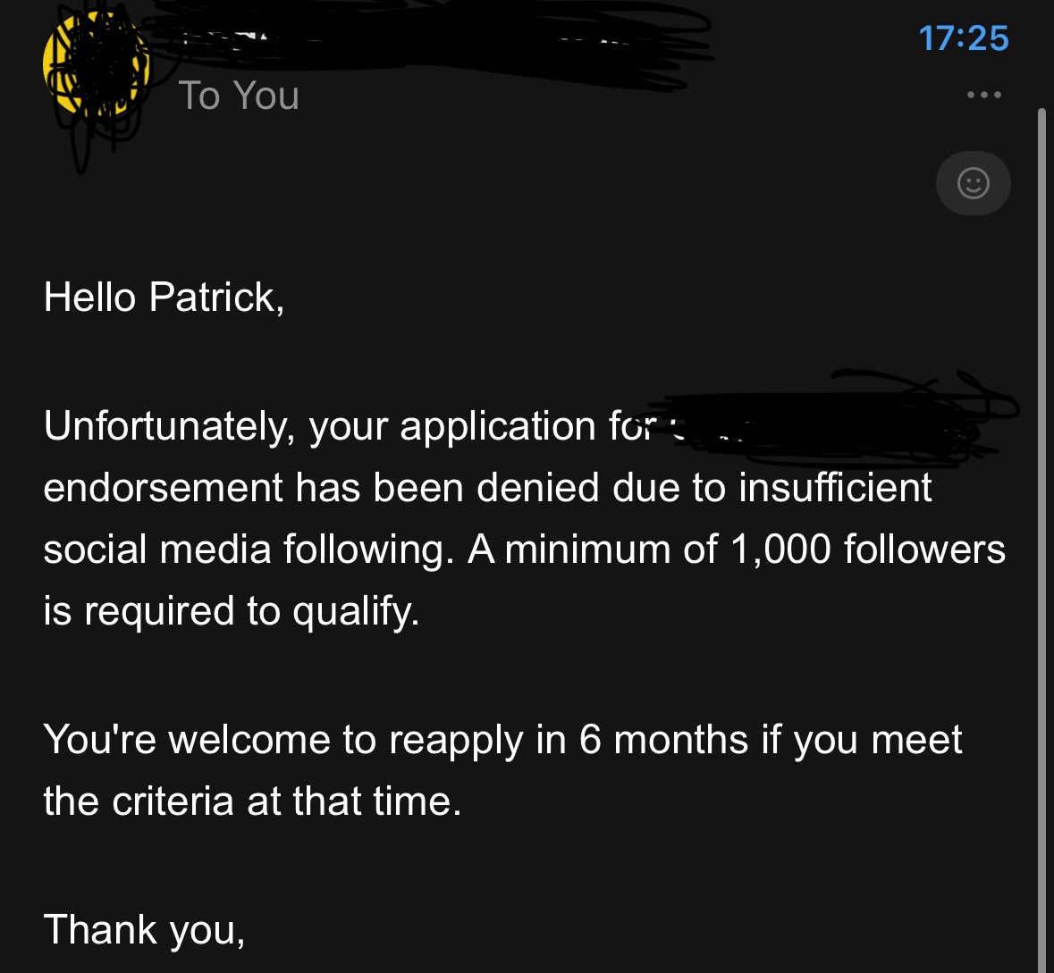Click the "Hello Patrick," greeting line

[x=164, y=297]
